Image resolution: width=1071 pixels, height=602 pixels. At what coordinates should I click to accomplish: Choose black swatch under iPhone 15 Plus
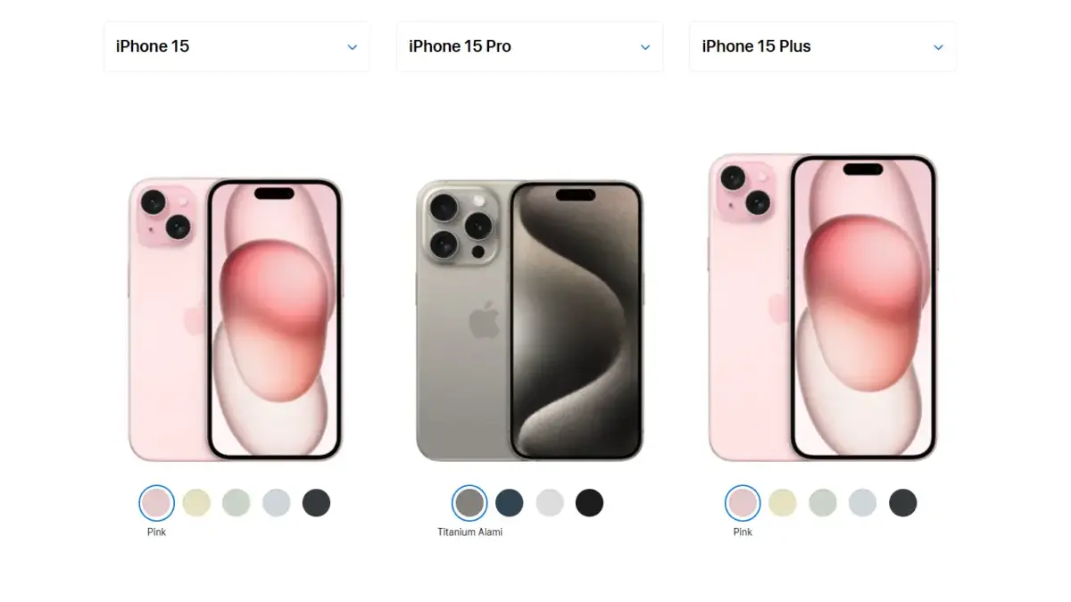pyautogui.click(x=902, y=503)
